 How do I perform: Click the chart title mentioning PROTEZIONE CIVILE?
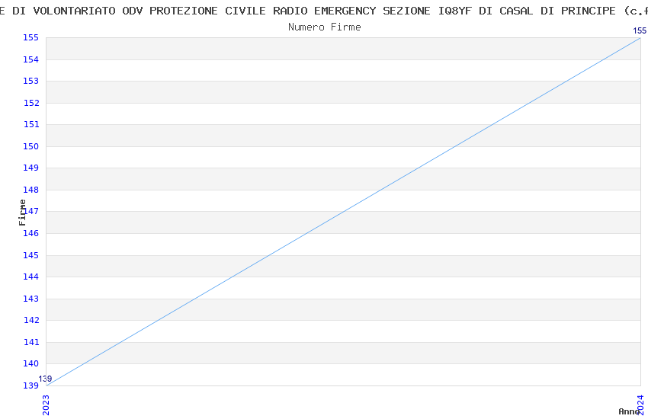(324, 11)
